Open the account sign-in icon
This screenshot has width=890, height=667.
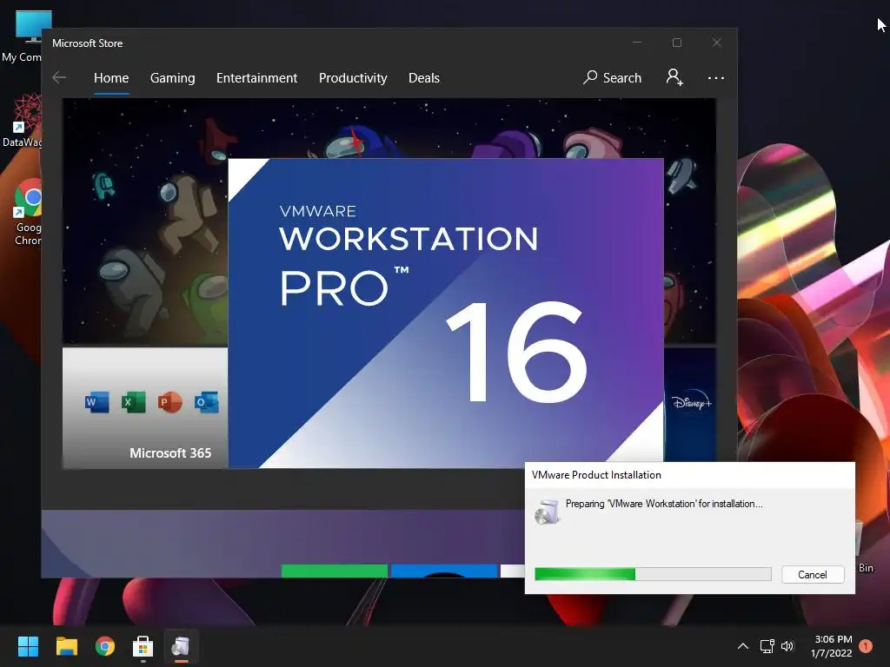coord(674,77)
